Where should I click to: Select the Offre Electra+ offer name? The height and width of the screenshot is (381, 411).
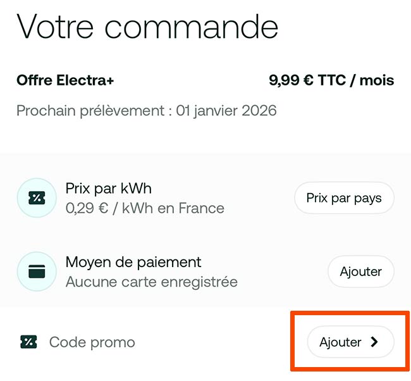(x=65, y=80)
